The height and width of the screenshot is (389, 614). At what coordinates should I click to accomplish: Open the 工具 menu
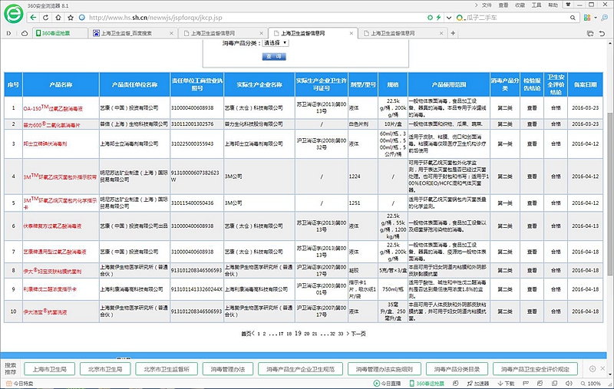point(536,5)
